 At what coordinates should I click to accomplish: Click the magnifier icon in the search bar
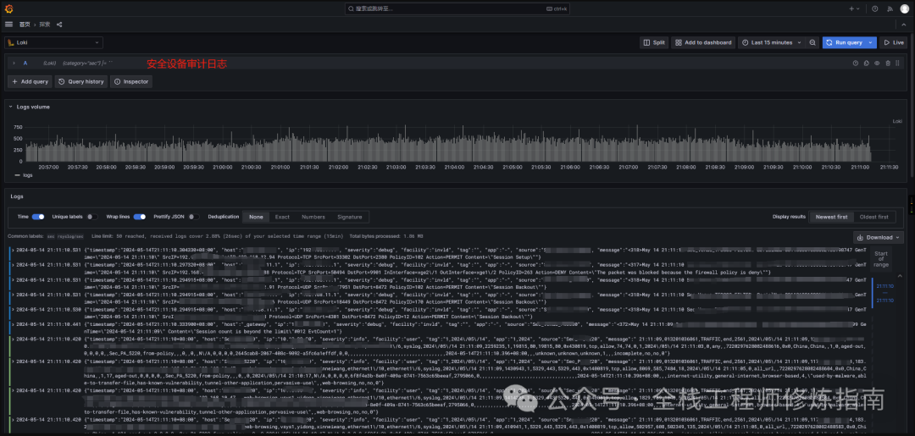click(x=350, y=8)
